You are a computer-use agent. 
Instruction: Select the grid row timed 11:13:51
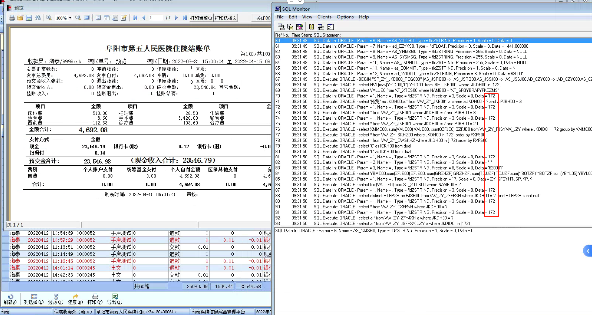click(x=137, y=247)
